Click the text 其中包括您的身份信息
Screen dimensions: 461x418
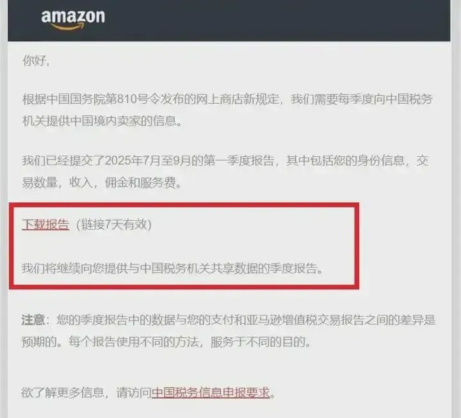(346, 161)
